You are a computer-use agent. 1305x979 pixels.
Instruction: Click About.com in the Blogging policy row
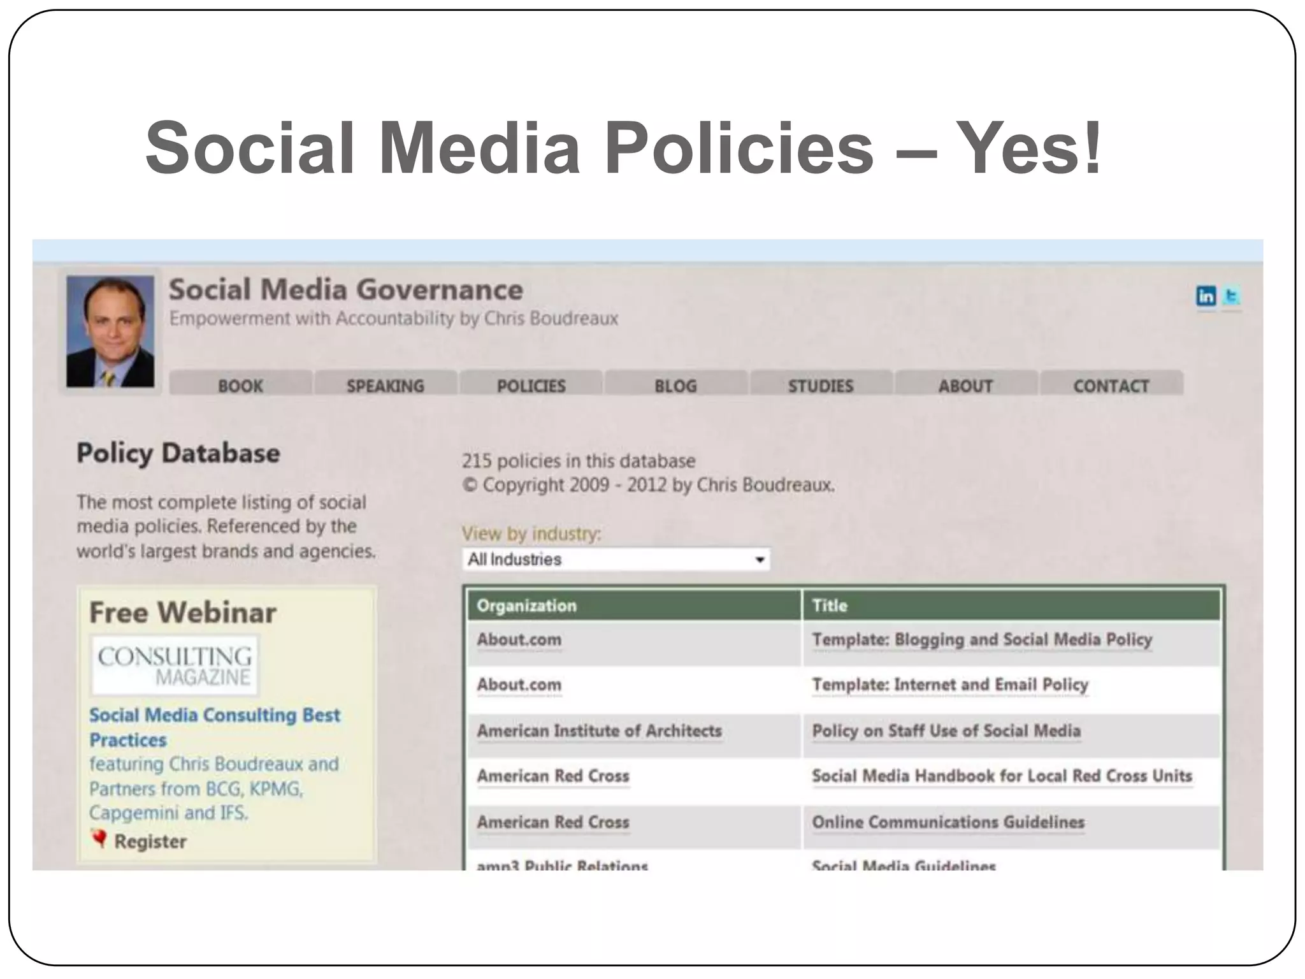[519, 640]
